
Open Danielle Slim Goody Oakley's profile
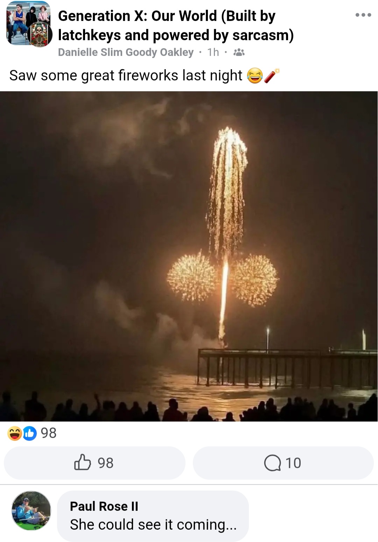click(126, 52)
